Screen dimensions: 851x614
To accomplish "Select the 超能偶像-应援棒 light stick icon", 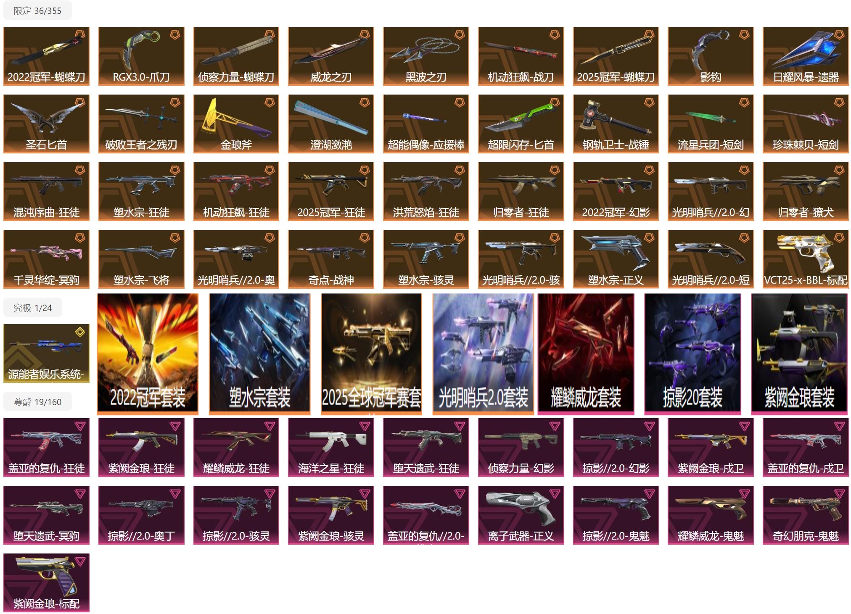I will (426, 124).
